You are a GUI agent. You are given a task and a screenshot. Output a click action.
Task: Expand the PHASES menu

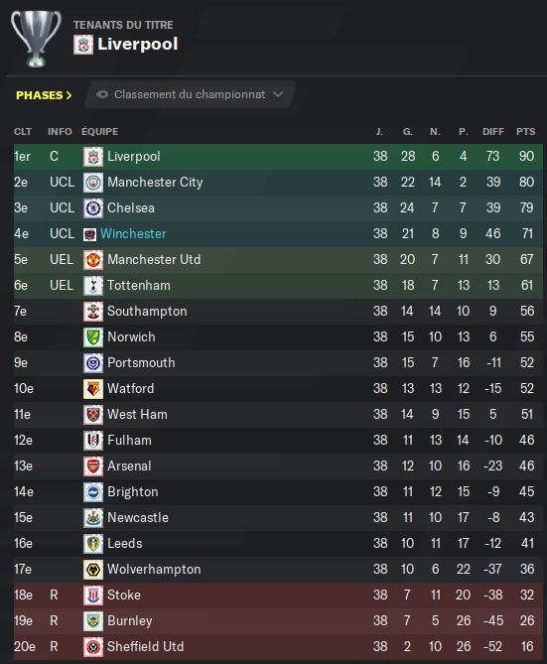(x=44, y=95)
